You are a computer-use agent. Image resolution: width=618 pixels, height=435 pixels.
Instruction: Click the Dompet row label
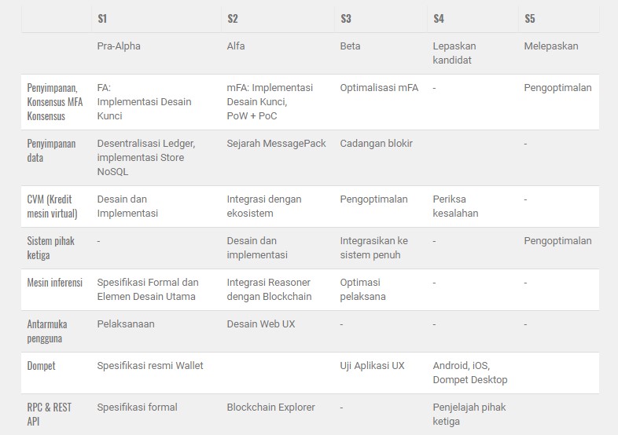42,366
